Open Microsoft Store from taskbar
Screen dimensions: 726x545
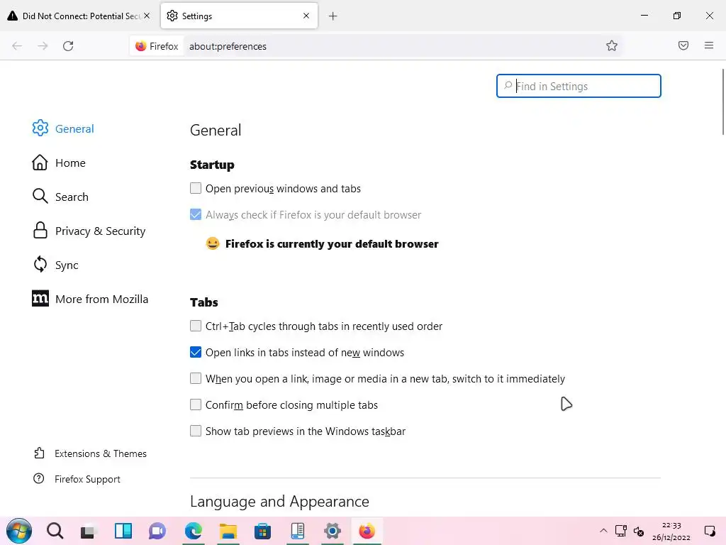pos(262,531)
